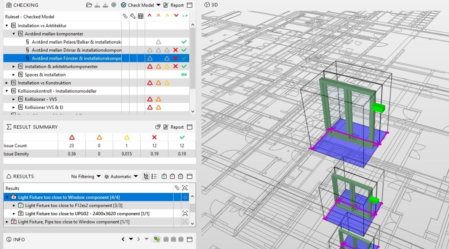Click the green check accepted column header
Screen dimensions: 449x249
click(x=185, y=16)
